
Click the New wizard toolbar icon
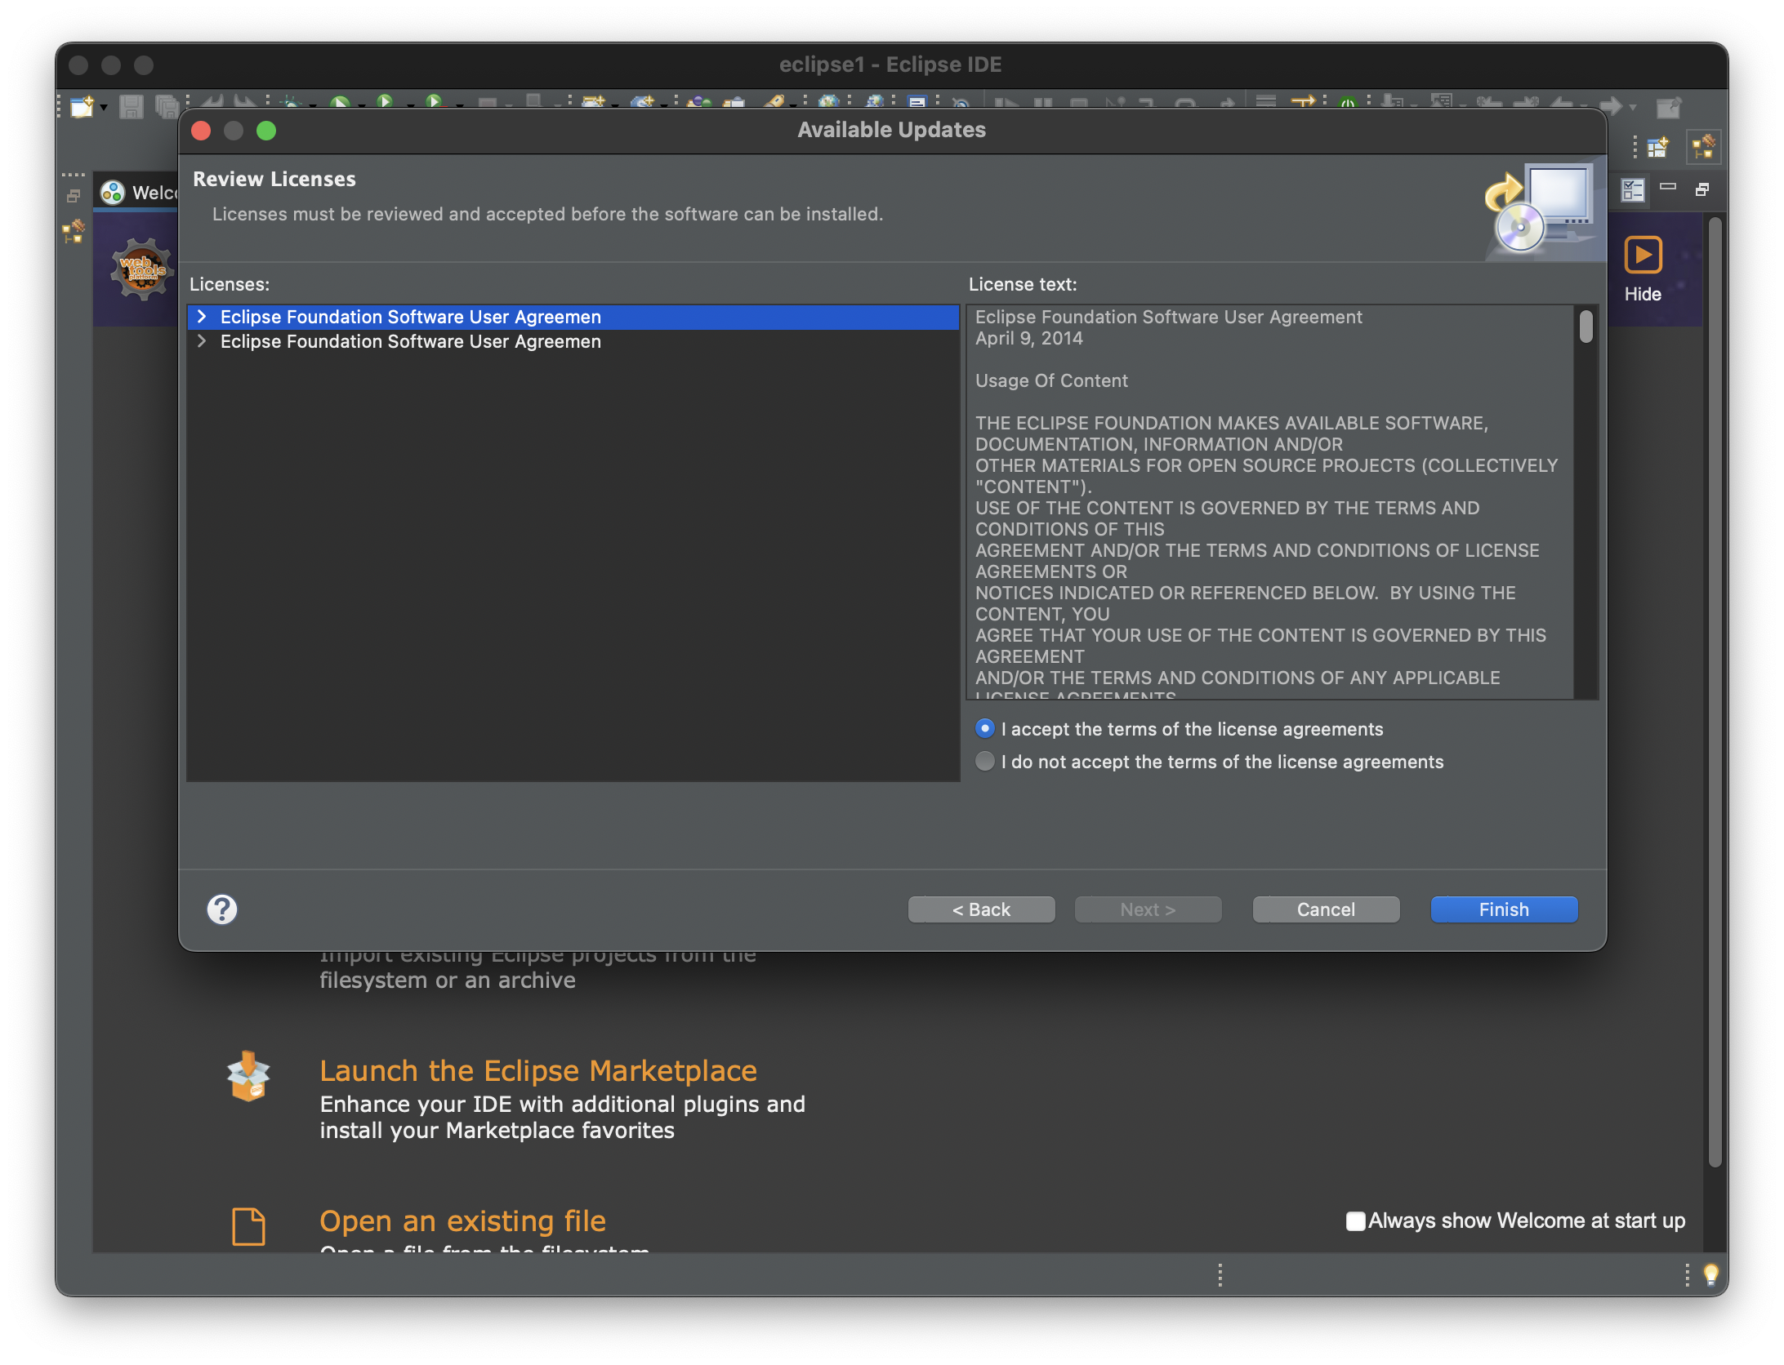(x=81, y=106)
